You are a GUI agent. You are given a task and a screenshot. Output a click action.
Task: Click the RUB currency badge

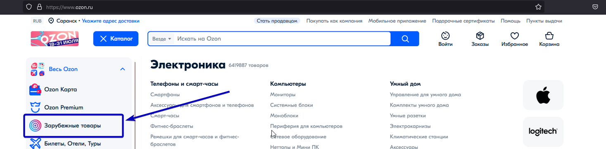coord(37,21)
